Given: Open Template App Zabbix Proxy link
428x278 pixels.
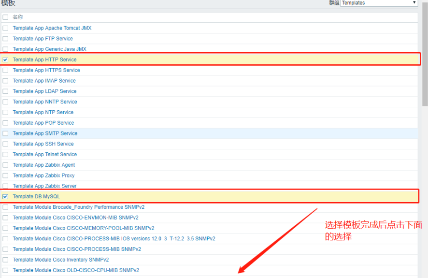Looking at the screenshot, I should click(x=43, y=176).
